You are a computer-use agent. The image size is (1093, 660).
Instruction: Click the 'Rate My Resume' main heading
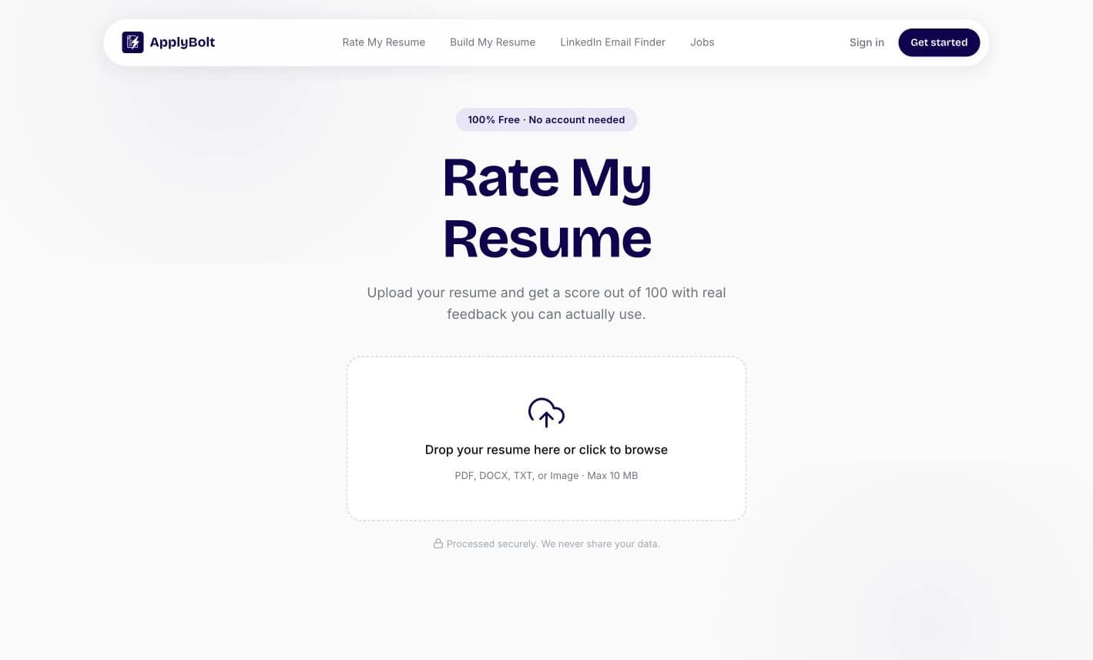point(547,208)
